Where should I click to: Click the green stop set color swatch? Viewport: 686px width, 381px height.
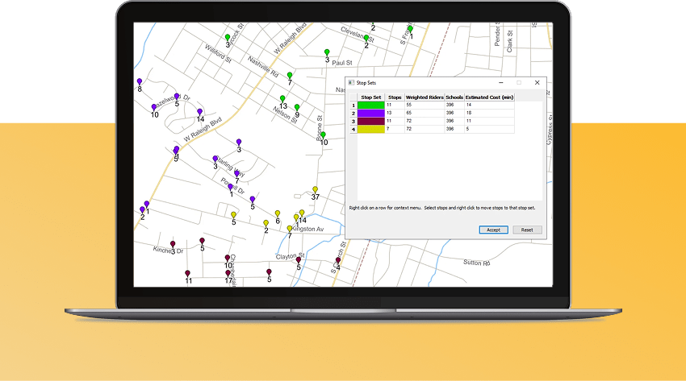371,105
